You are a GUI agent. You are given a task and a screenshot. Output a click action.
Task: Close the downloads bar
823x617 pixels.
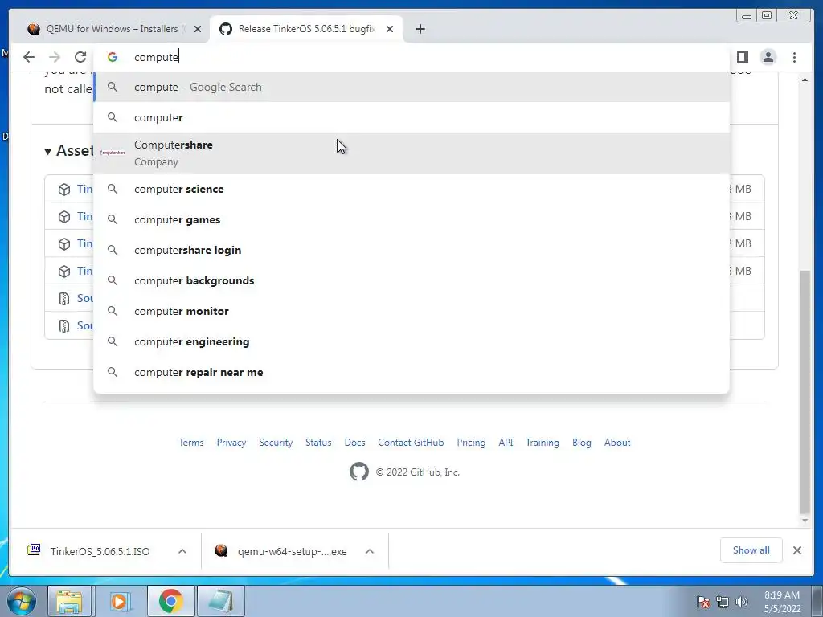pyautogui.click(x=796, y=550)
